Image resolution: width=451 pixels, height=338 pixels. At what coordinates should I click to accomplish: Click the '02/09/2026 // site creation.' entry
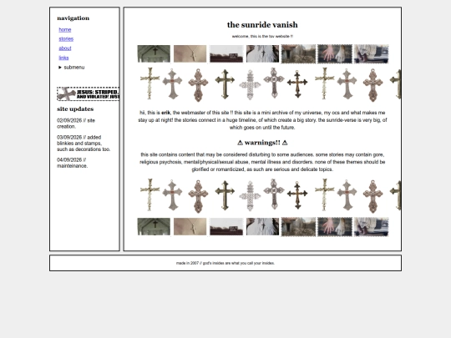76,124
